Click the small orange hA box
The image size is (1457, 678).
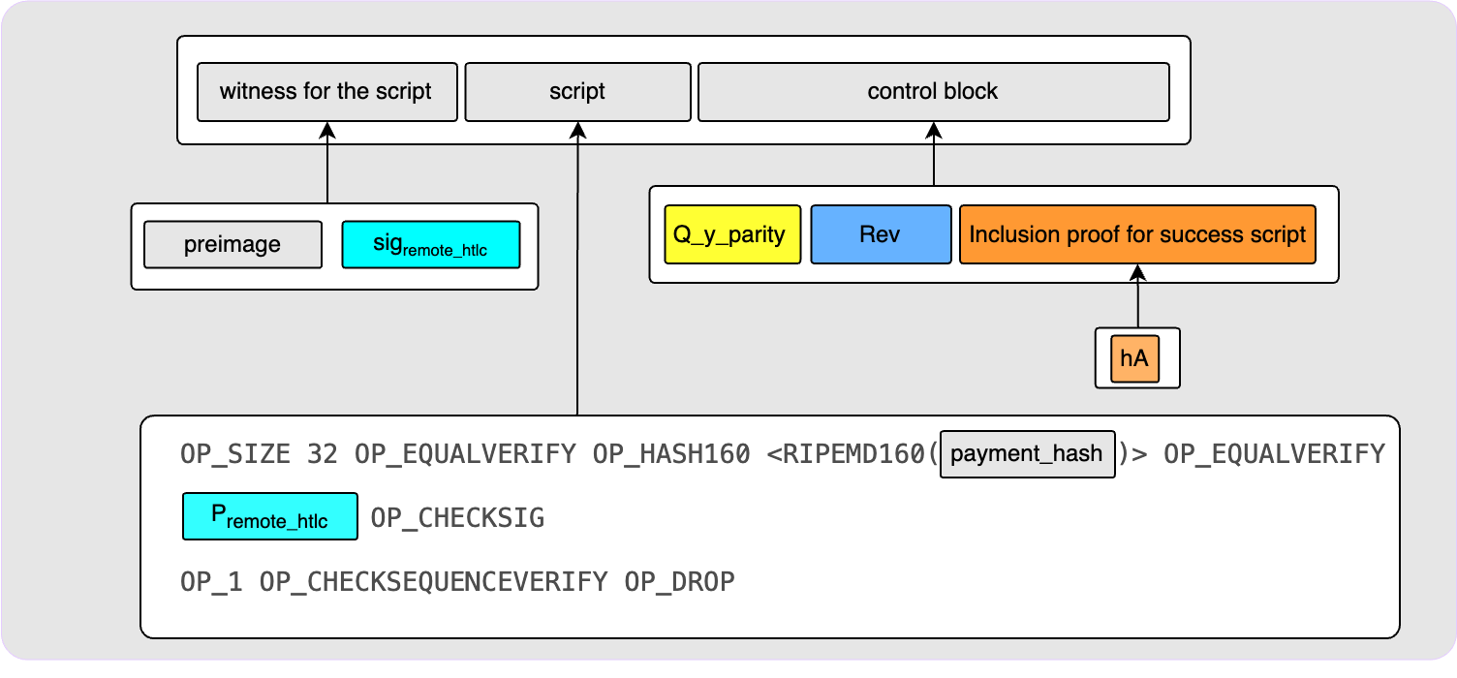[x=1134, y=358]
